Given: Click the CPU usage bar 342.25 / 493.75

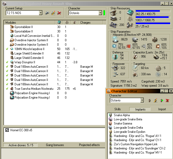Looking at the screenshot, I should [153, 11].
